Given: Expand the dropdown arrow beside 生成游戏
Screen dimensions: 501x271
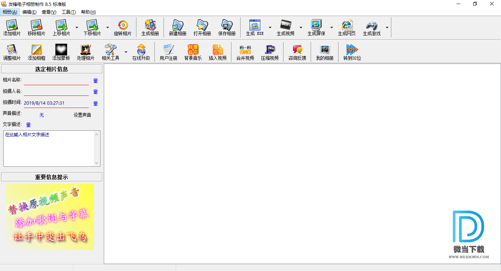Looking at the screenshot, I should coord(387,28).
